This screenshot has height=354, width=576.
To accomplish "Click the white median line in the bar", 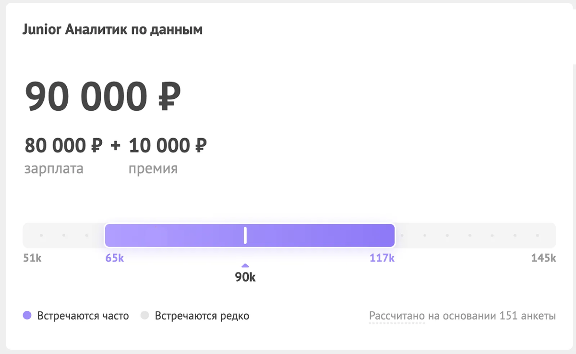I will 245,236.
